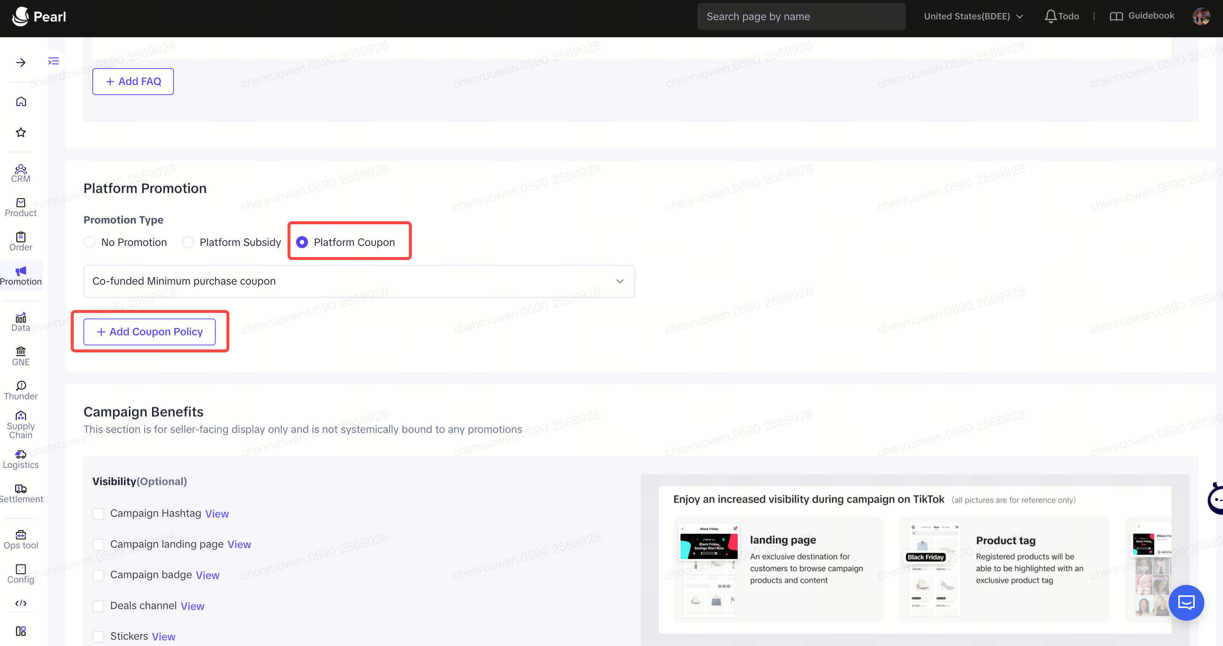Open the Guidebook menu item

coord(1142,16)
